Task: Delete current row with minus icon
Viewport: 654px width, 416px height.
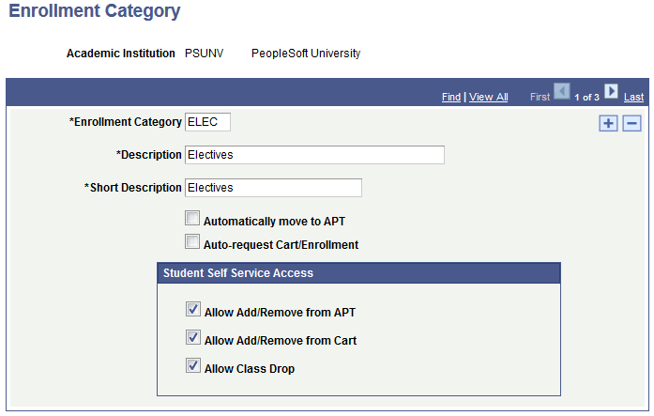Action: (631, 123)
